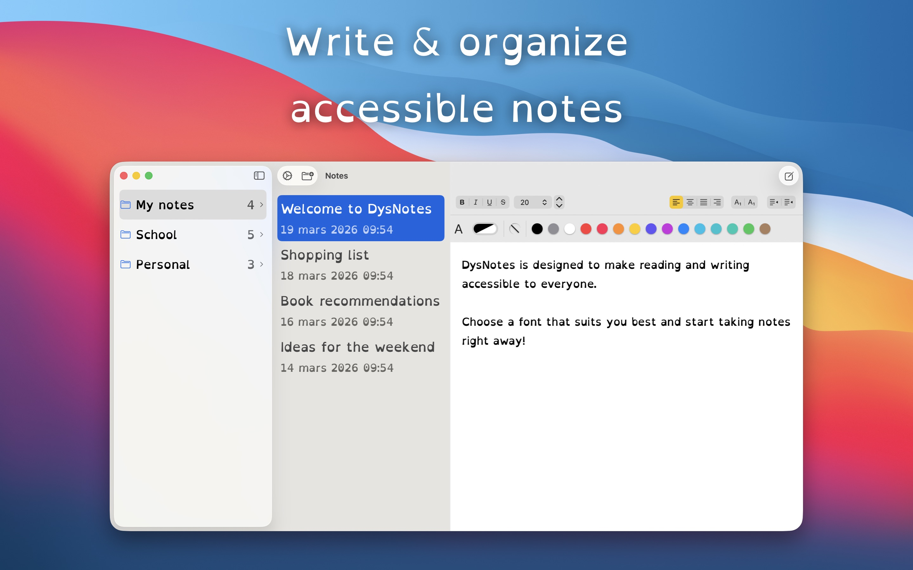
Task: Toggle the black-and-white text/background color switch
Action: coord(485,229)
